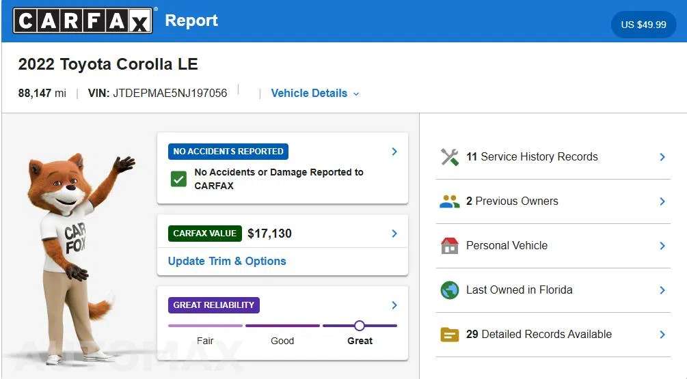The image size is (687, 379).
Task: Click the CARFAX logo
Action: (83, 20)
